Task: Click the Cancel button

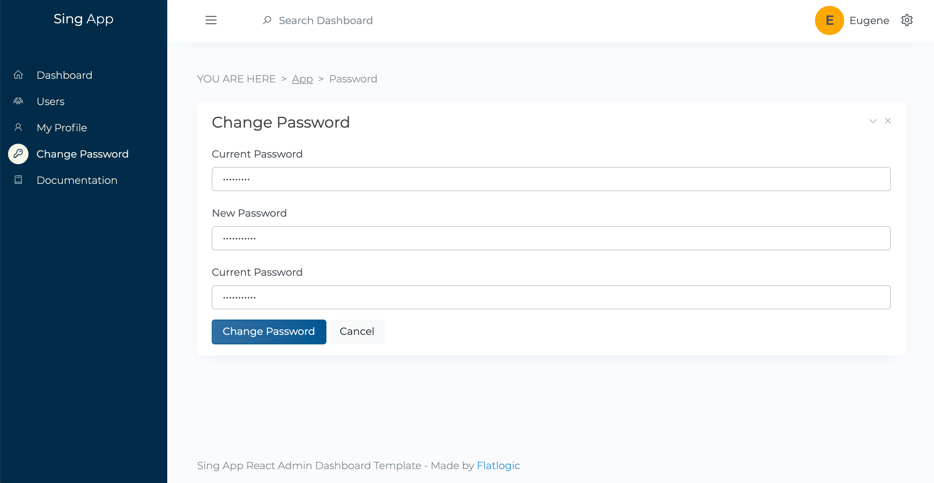Action: [x=357, y=332]
